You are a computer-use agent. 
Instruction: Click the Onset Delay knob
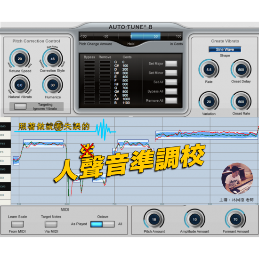point(241,70)
